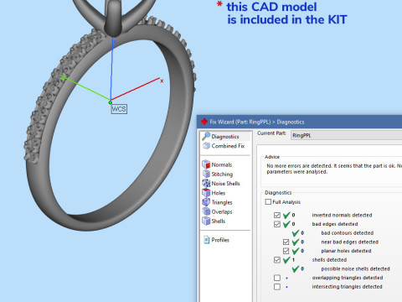Open the Profiles page label
This screenshot has width=402, height=302.
click(220, 240)
